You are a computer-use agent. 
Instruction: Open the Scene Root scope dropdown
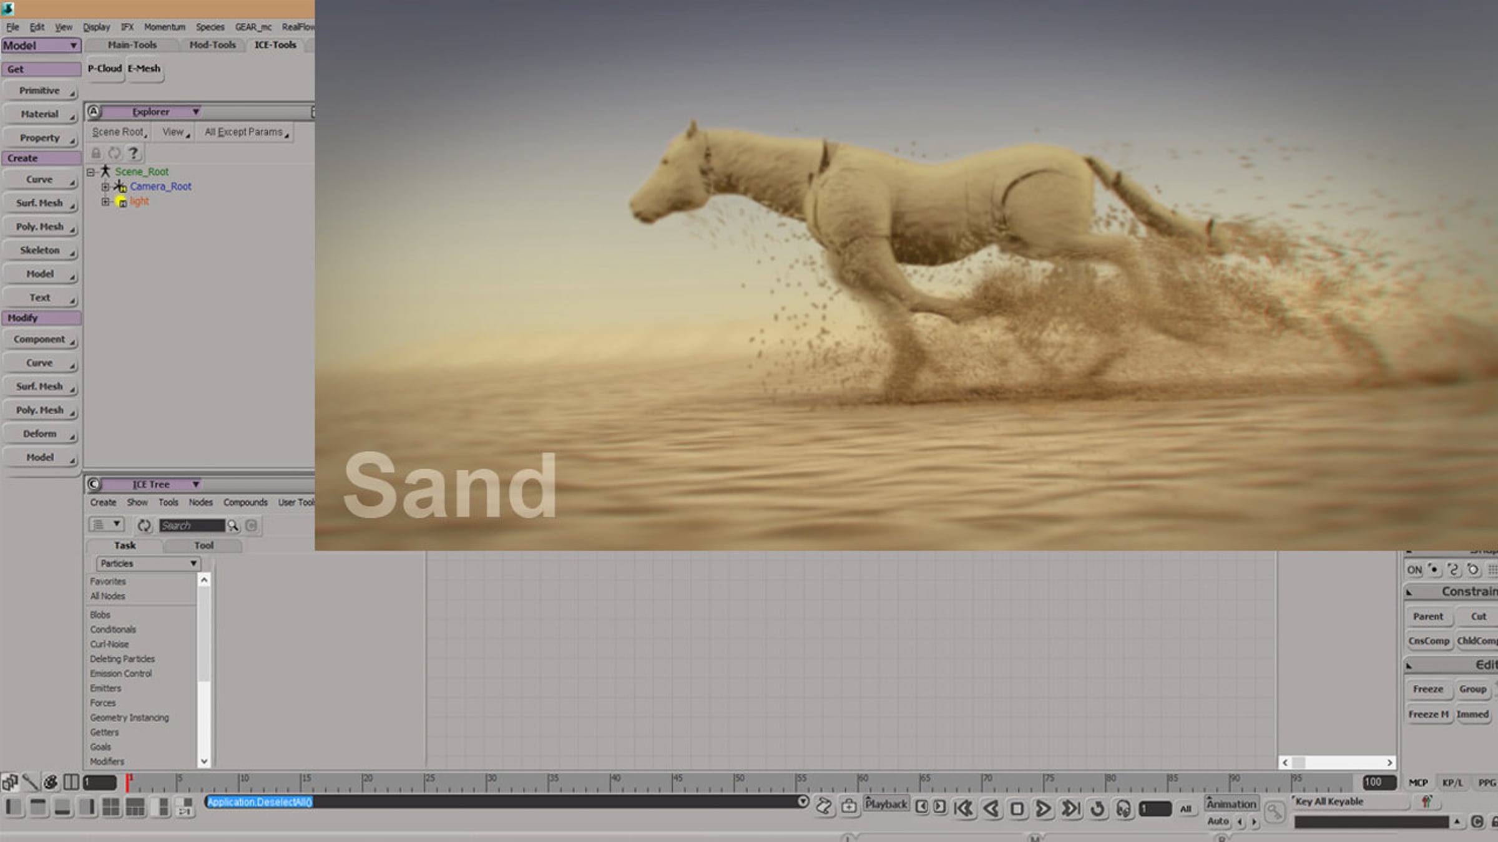click(x=119, y=132)
